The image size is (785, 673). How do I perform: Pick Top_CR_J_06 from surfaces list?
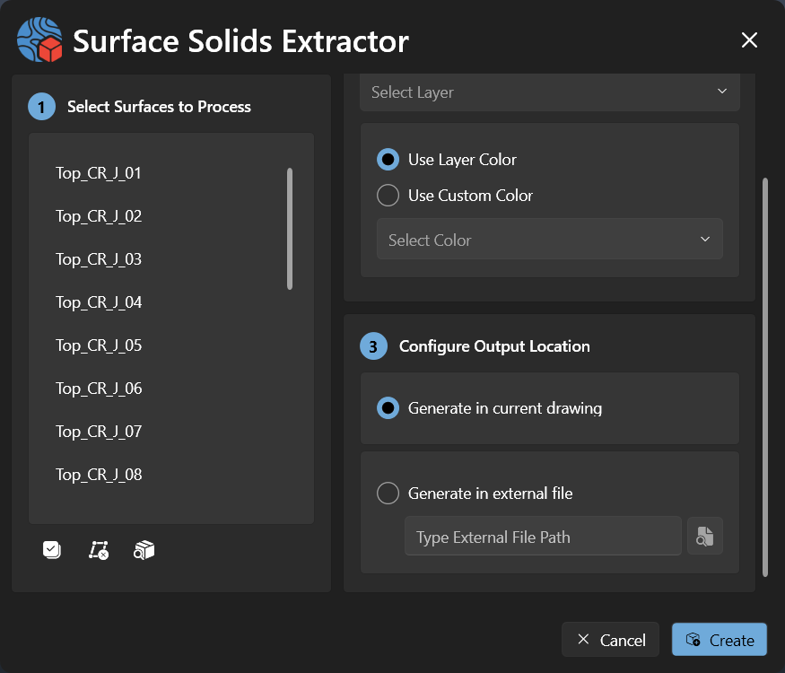point(99,389)
